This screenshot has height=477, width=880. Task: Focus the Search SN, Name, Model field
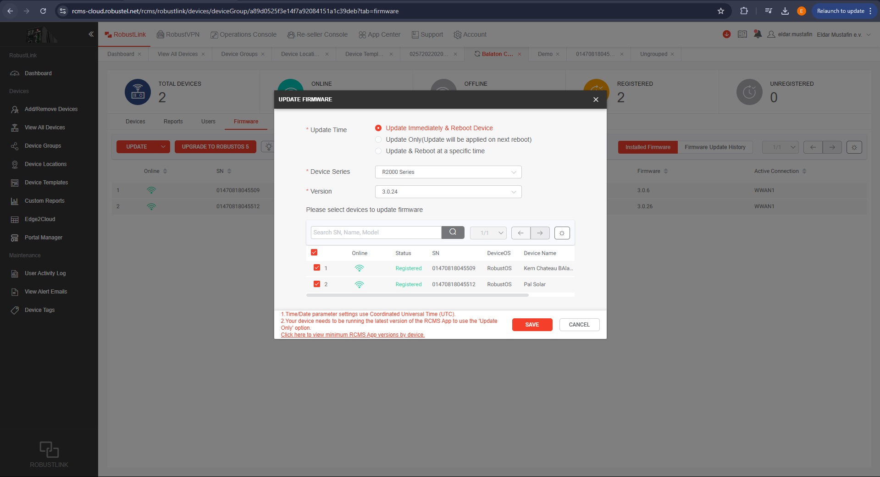[376, 233]
